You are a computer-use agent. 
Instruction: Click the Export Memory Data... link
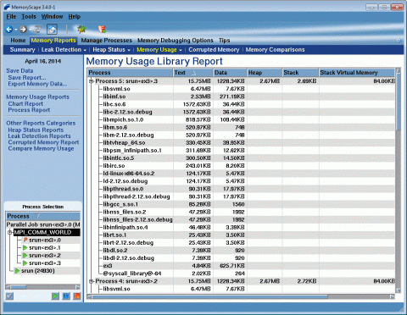[37, 84]
